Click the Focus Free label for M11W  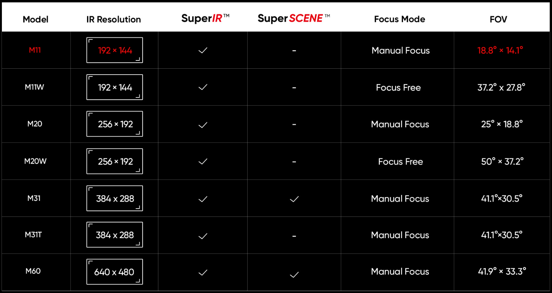point(399,88)
